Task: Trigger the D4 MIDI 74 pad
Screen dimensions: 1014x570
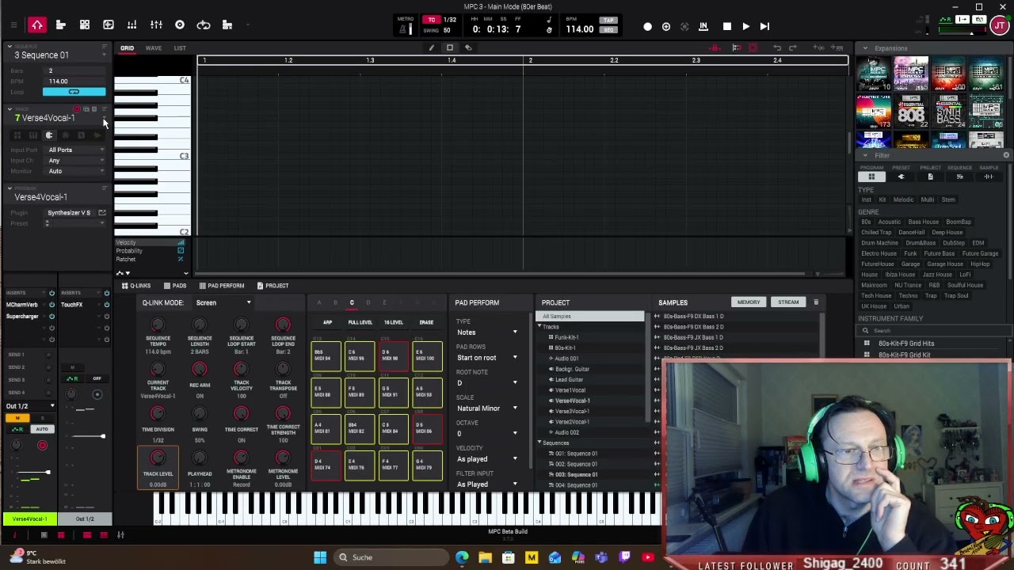Action: (326, 465)
